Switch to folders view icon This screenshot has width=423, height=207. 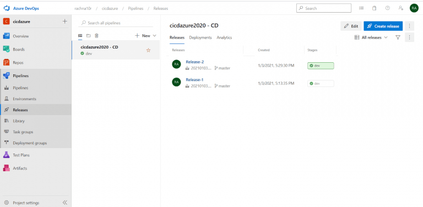(x=88, y=36)
